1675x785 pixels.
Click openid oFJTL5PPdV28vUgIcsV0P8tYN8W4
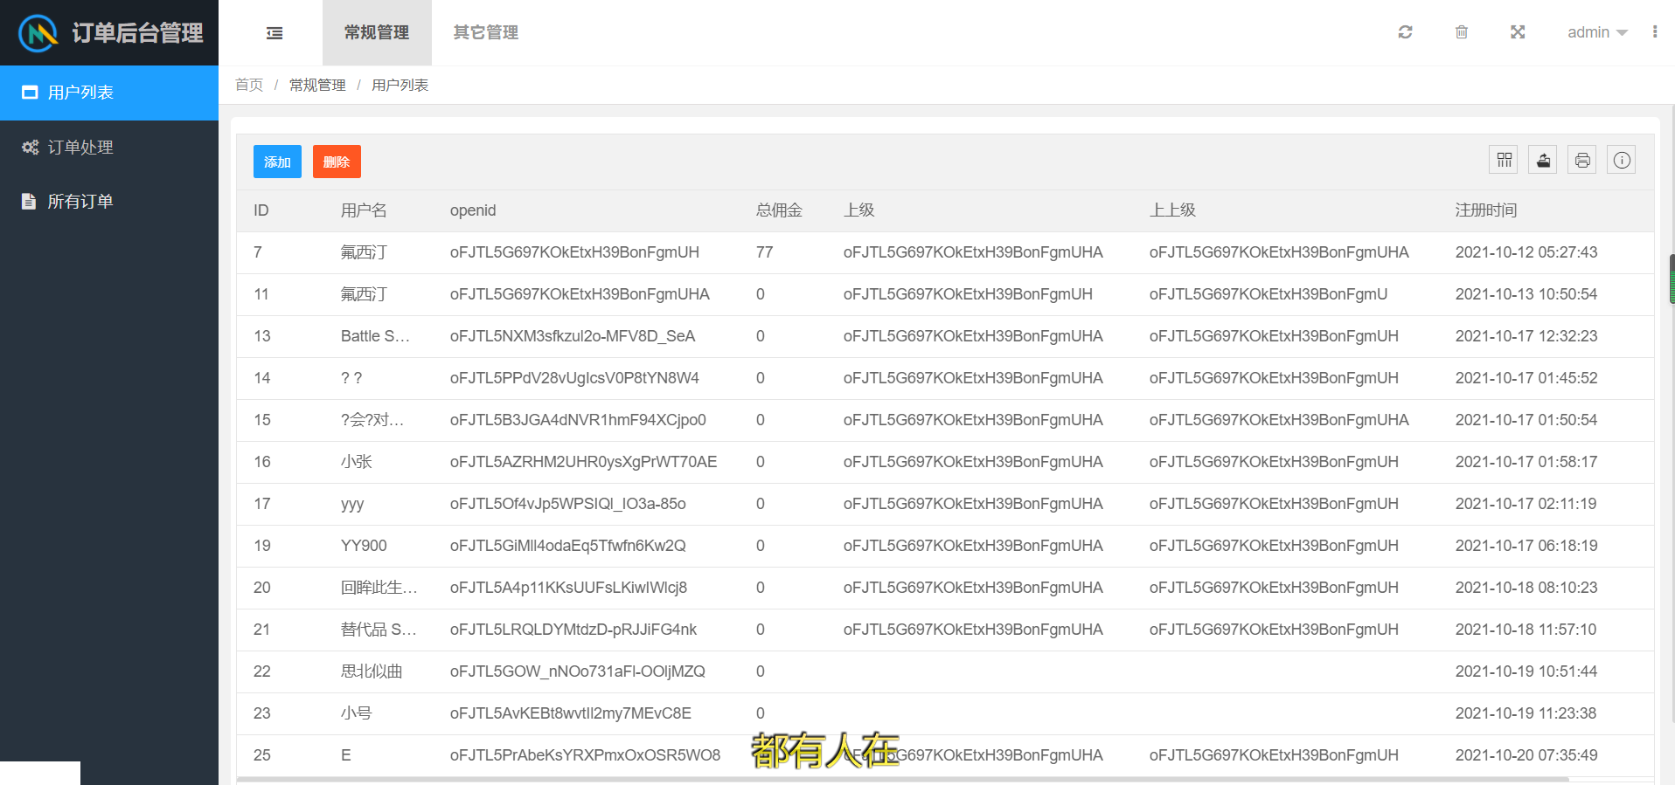[574, 378]
